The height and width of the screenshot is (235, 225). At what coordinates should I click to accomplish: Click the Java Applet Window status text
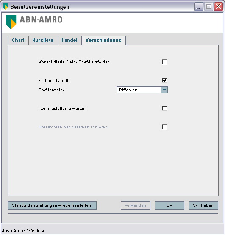[x=23, y=231]
